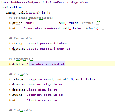Click the '## Rememberable' comment
115x112 pixels.
pos(21,59)
